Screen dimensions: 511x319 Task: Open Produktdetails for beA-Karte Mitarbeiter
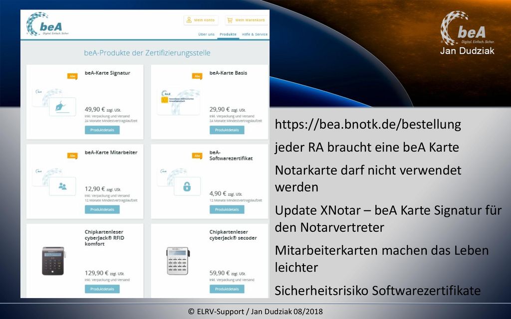coord(102,209)
